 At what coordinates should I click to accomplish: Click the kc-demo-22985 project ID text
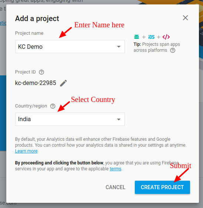(x=36, y=83)
